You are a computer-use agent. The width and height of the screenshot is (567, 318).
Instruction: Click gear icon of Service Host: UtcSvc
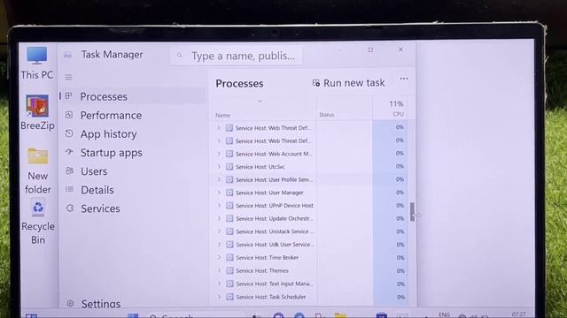229,167
